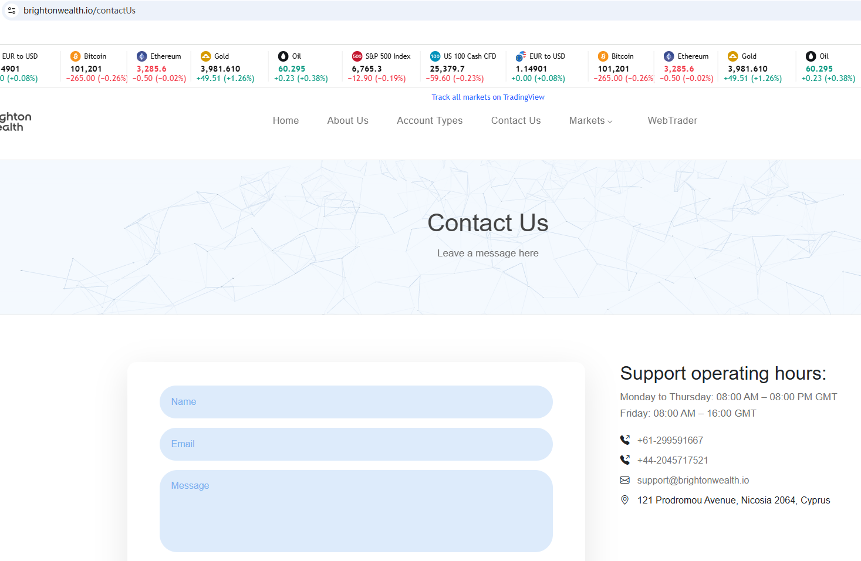This screenshot has height=561, width=861.
Task: Expand the Markets dropdown menu
Action: 590,120
